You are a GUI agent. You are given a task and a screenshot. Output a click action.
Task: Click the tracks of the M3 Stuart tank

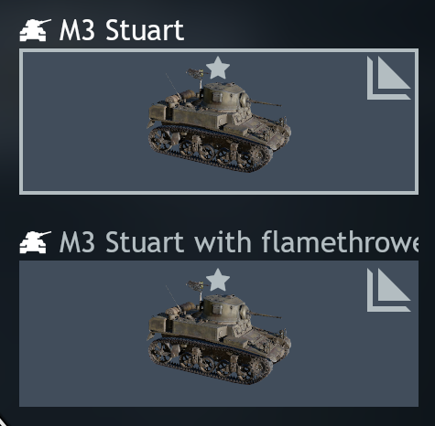(x=211, y=149)
